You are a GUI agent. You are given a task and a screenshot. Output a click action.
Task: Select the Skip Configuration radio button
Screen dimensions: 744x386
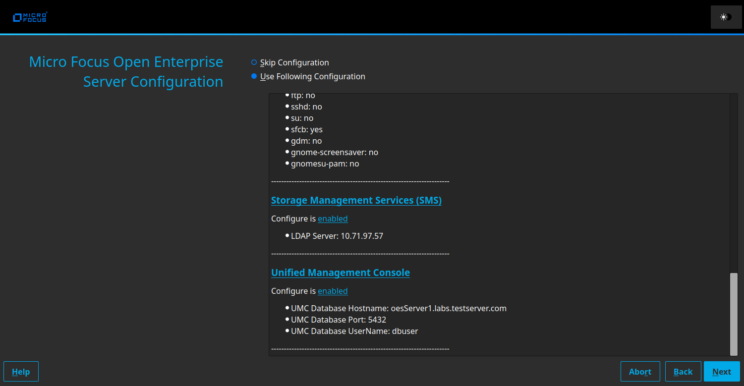(254, 62)
